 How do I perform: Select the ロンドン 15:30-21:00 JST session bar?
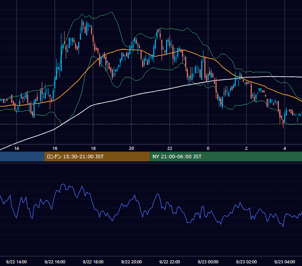pyautogui.click(x=97, y=156)
